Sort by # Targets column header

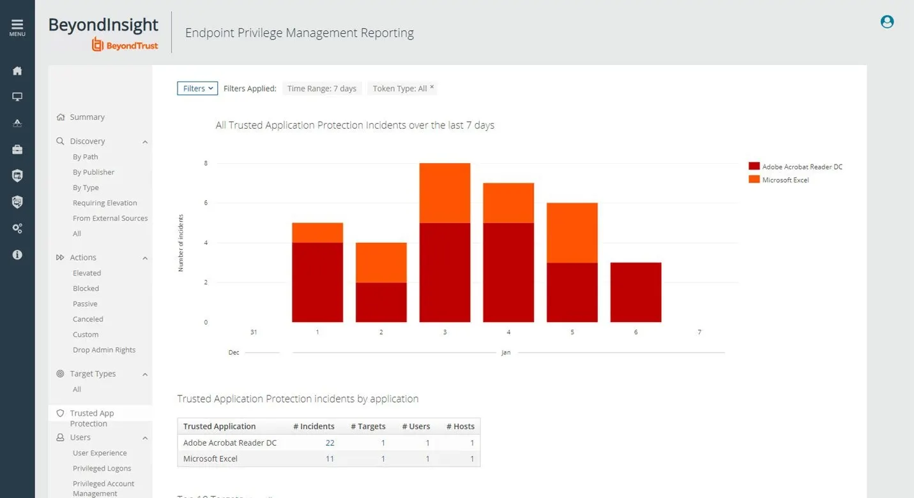[x=368, y=427]
